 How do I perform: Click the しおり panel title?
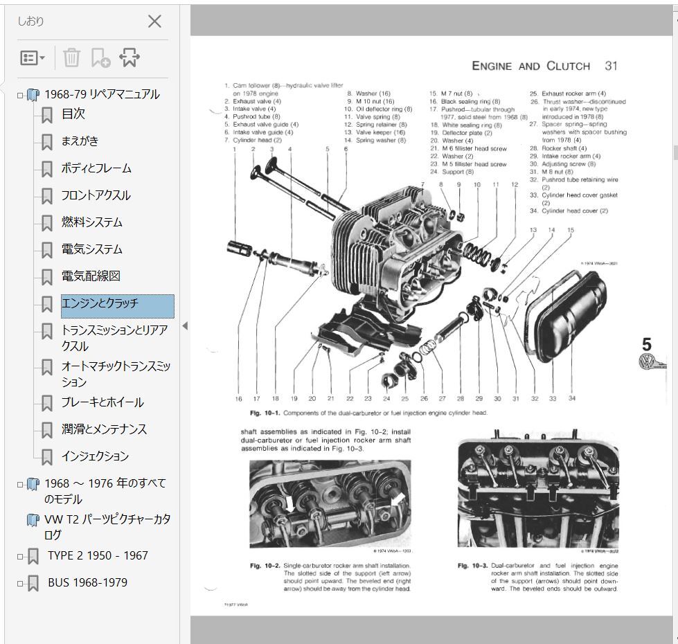30,21
